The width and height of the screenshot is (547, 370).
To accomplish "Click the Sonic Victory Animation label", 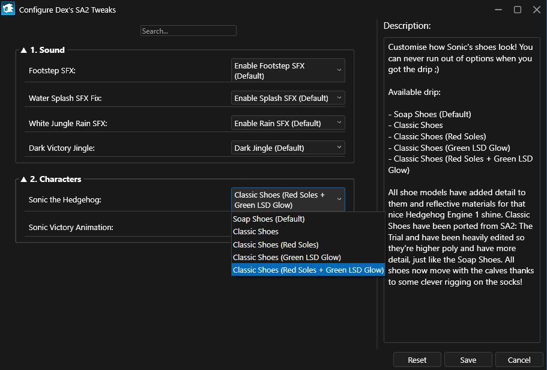I will [71, 227].
